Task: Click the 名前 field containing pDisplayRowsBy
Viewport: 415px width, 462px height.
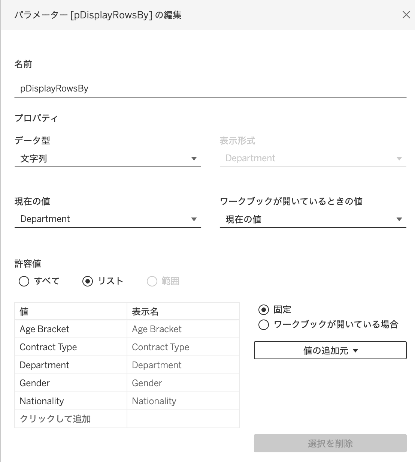Action: (210, 88)
